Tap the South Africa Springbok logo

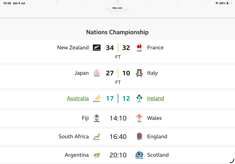pyautogui.click(x=97, y=137)
